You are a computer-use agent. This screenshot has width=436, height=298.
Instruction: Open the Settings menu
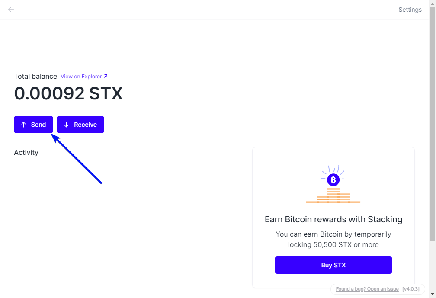[410, 10]
